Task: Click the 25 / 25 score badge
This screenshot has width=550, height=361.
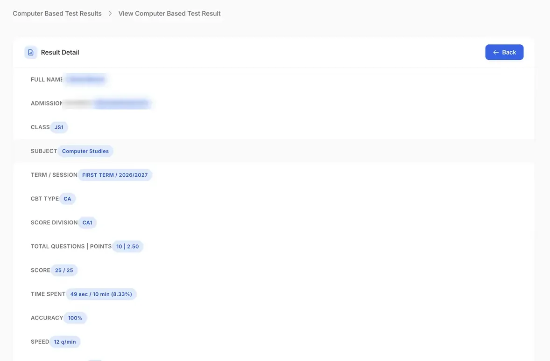Action: pyautogui.click(x=64, y=270)
